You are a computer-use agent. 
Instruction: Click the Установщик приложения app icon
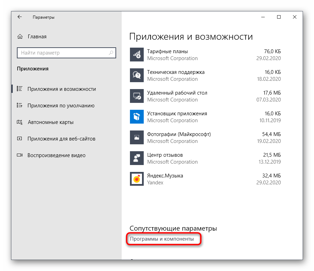(x=136, y=117)
